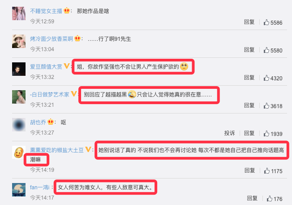292x205 pixels.
Task: Click thumbs-up on the 3618-like comment
Action: coord(266,106)
